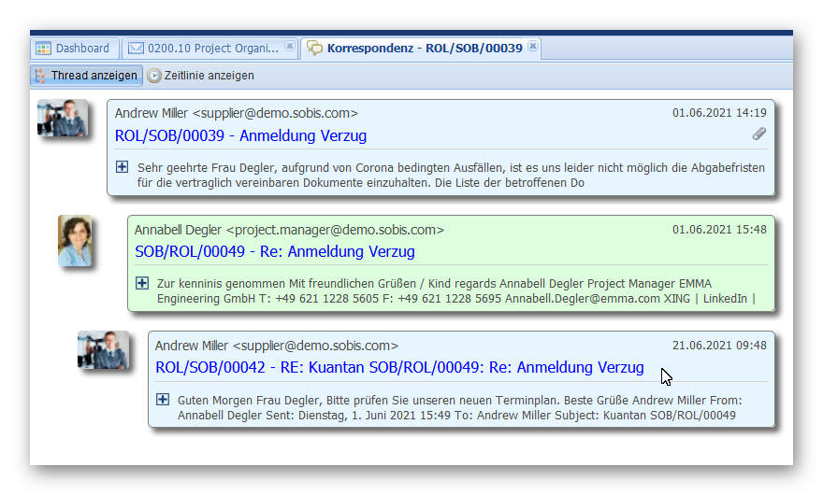Screen dimensions: 823x495
Task: Click Andrew Miller's avatar on first message
Action: (63, 118)
